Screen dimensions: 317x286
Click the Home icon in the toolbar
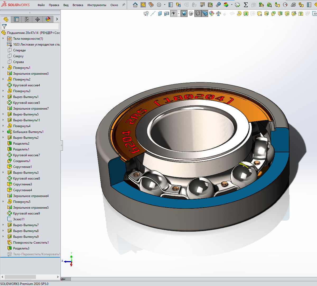135,5
